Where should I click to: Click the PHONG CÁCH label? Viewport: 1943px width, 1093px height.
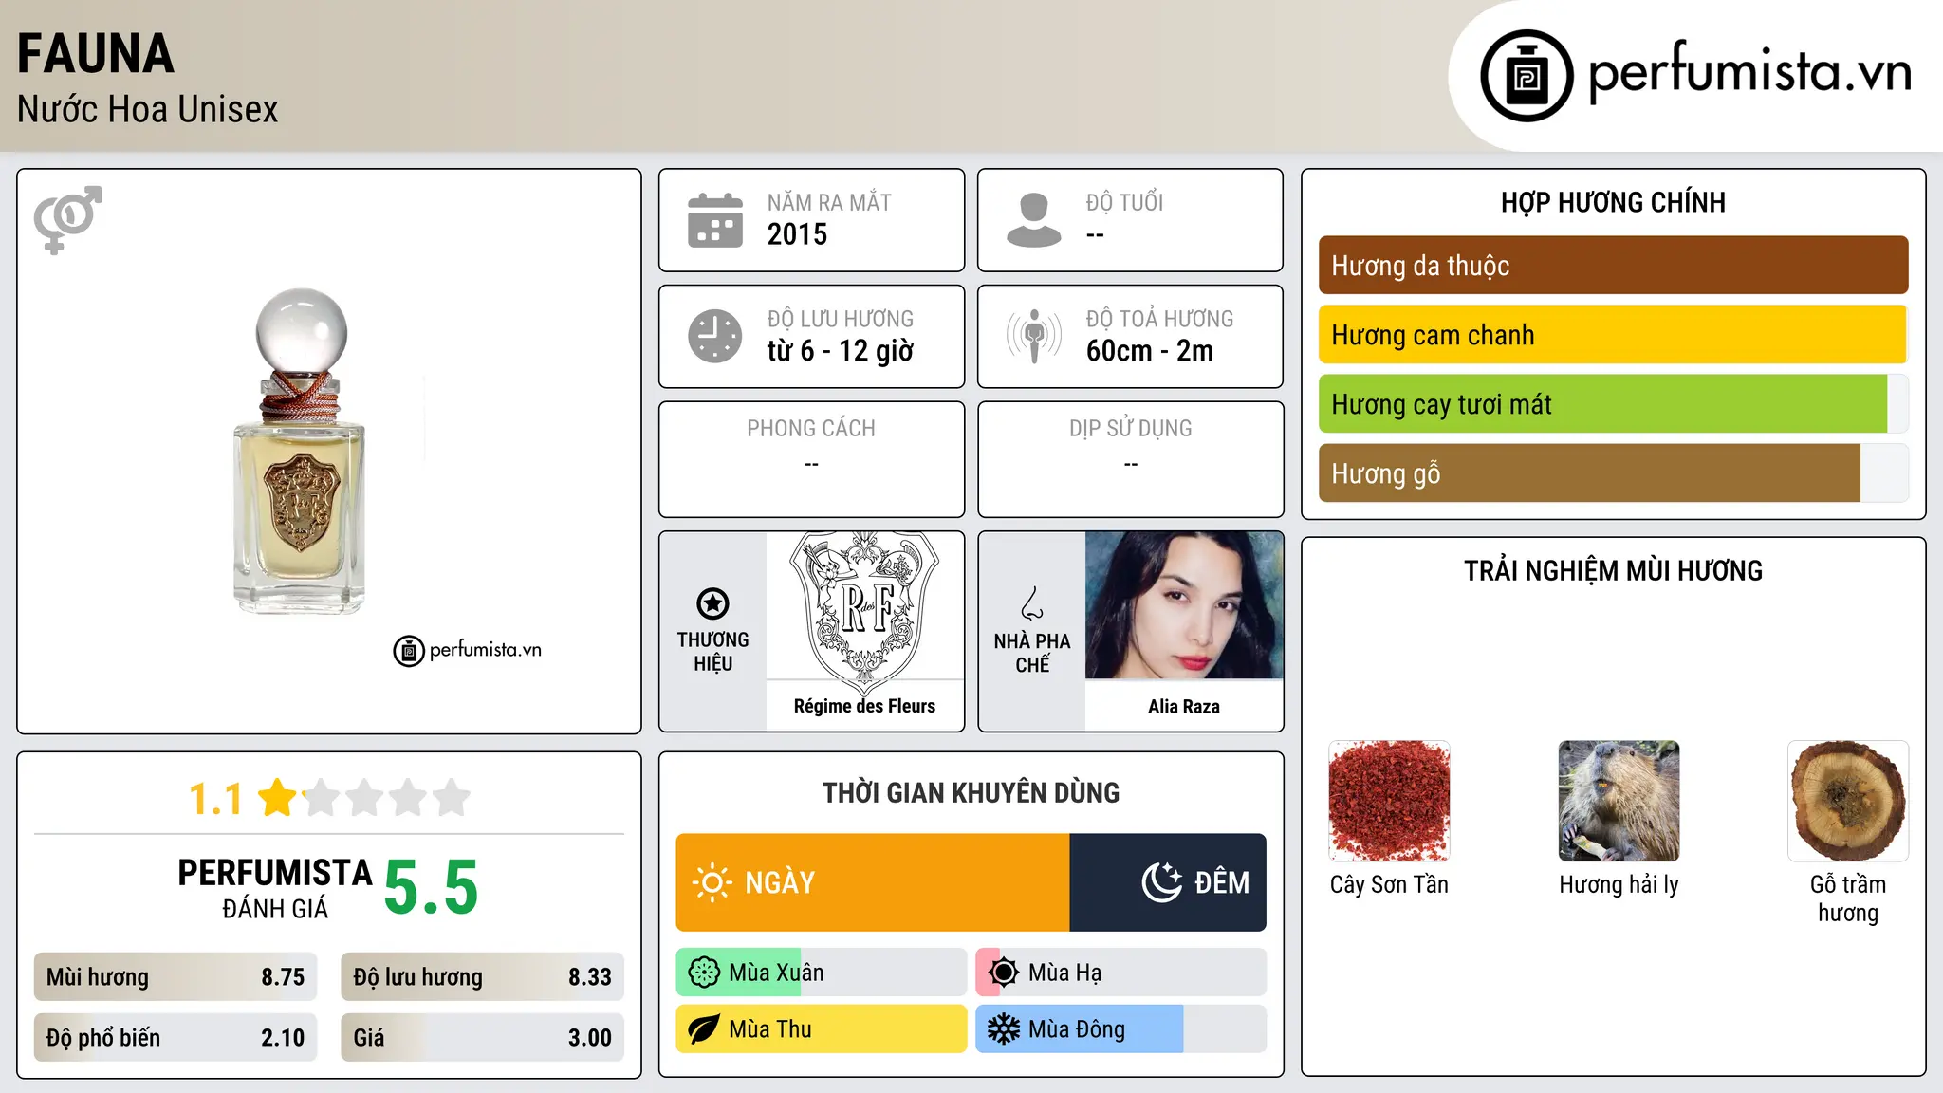point(811,429)
